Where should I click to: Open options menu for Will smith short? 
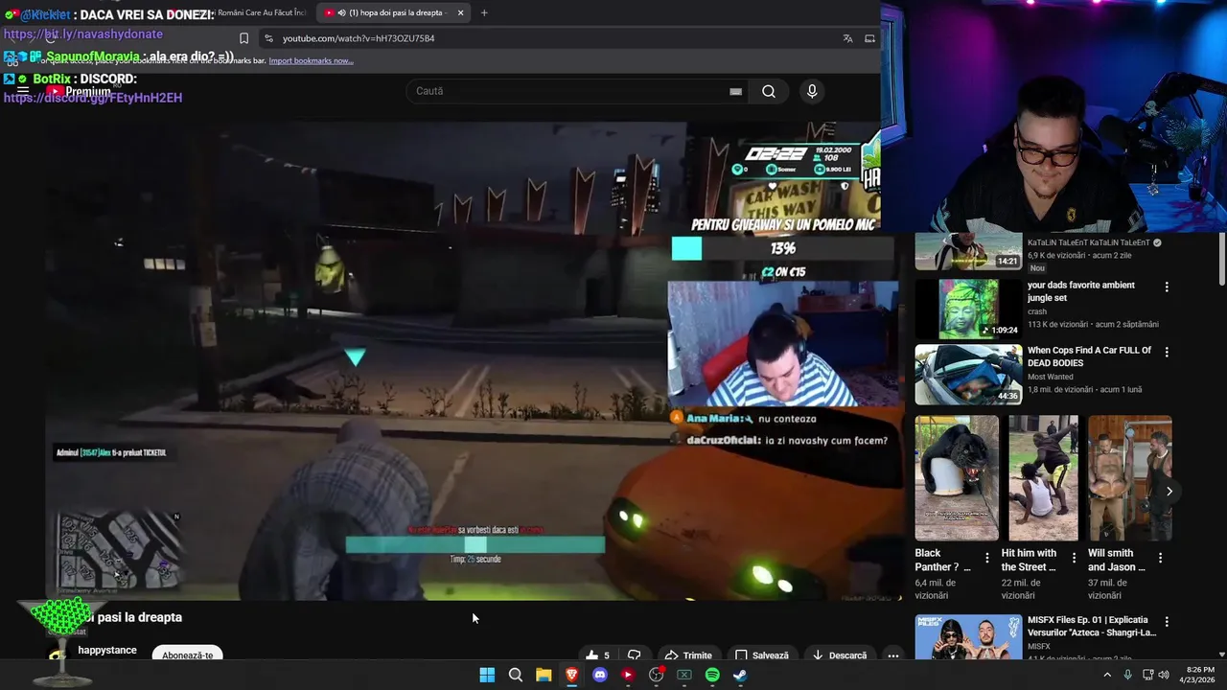[x=1160, y=558]
